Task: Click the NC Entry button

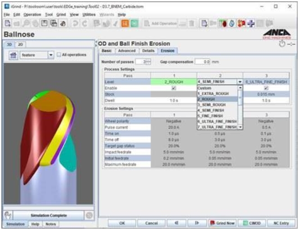Action: click(281, 223)
